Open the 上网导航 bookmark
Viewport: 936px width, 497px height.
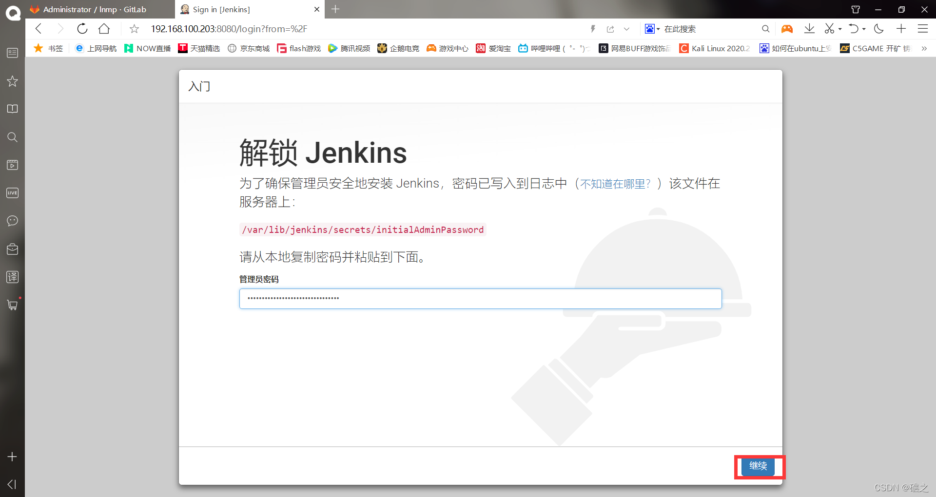click(96, 48)
